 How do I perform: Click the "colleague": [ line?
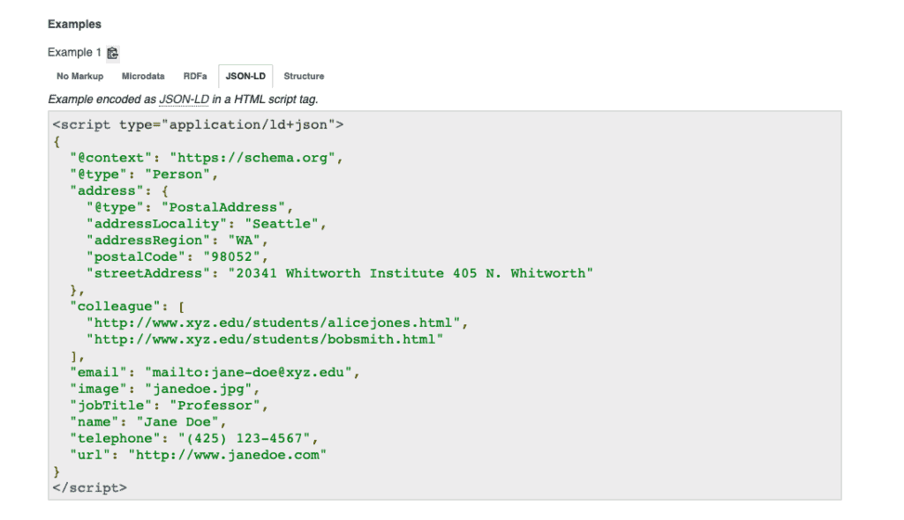127,307
